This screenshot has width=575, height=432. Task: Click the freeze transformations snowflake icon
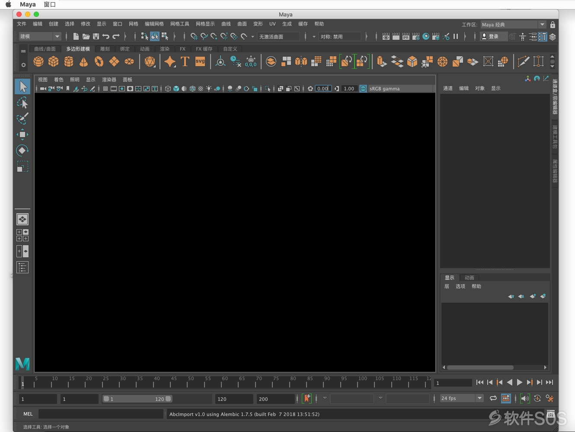pyautogui.click(x=251, y=61)
